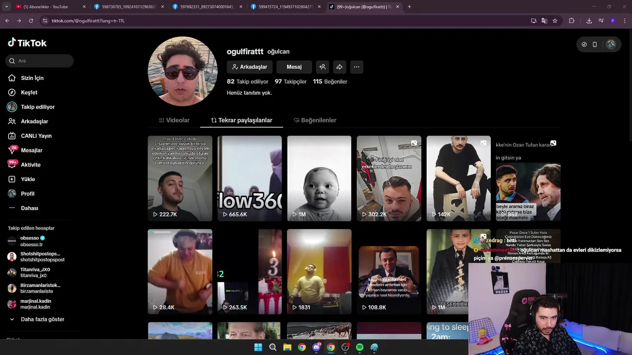
Task: Open Windows Start menu
Action: pyautogui.click(x=258, y=348)
